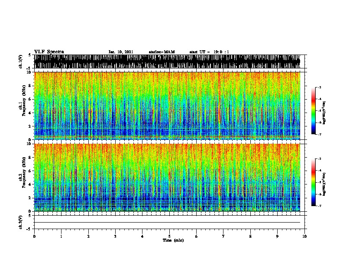Click the 'start UT = 19:0 :1' label

tap(209, 52)
